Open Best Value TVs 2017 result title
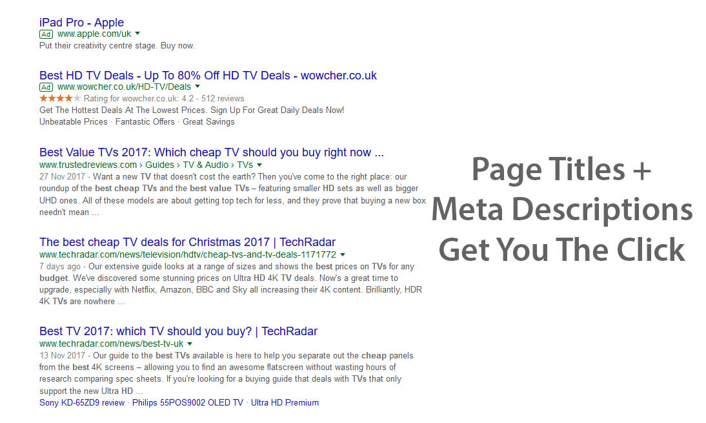The width and height of the screenshot is (706, 423). coord(212,152)
